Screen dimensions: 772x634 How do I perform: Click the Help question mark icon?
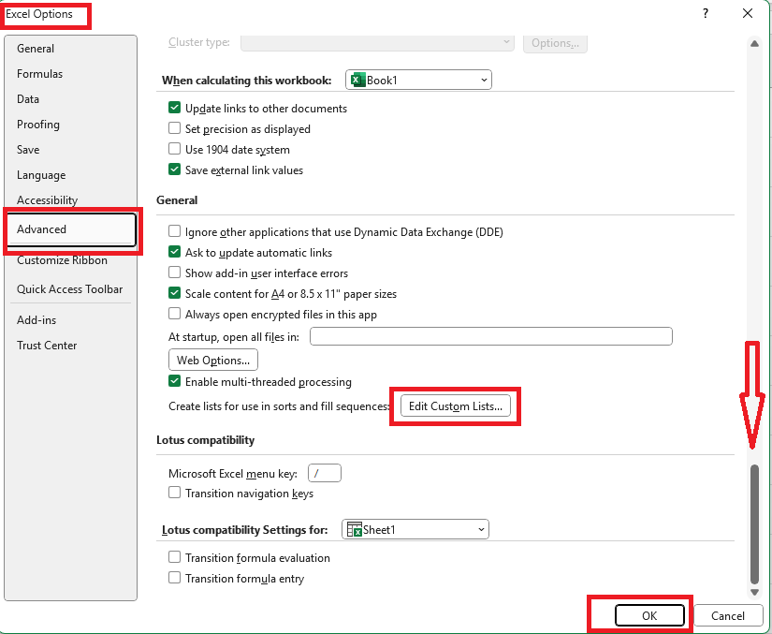pyautogui.click(x=705, y=13)
